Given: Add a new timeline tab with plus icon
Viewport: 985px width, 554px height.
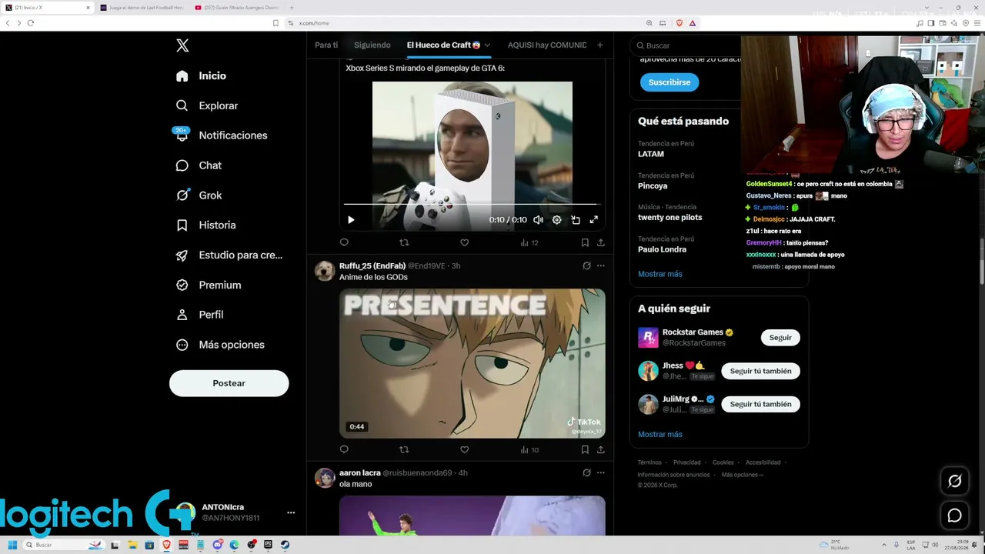Looking at the screenshot, I should (600, 45).
